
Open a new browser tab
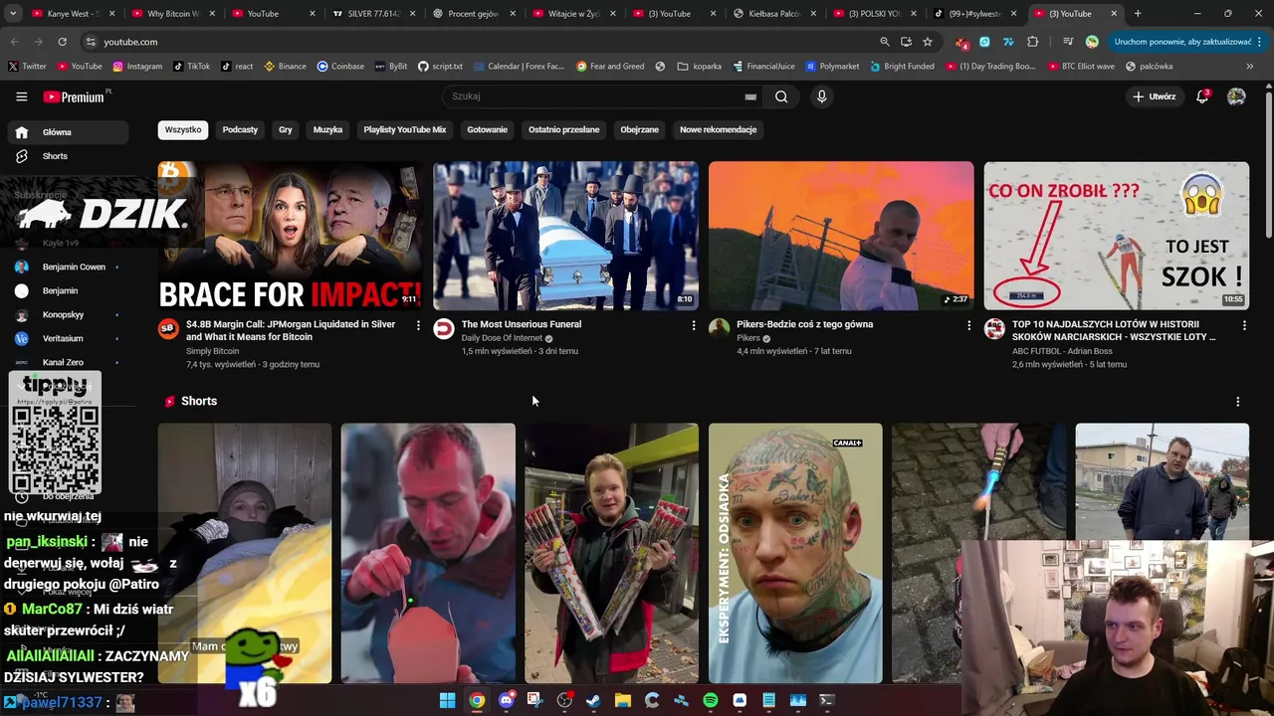coord(1138,14)
